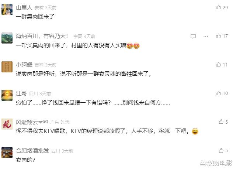The width and height of the screenshot is (236, 171).
Task: Open username 山里人
Action: pos(24,7)
